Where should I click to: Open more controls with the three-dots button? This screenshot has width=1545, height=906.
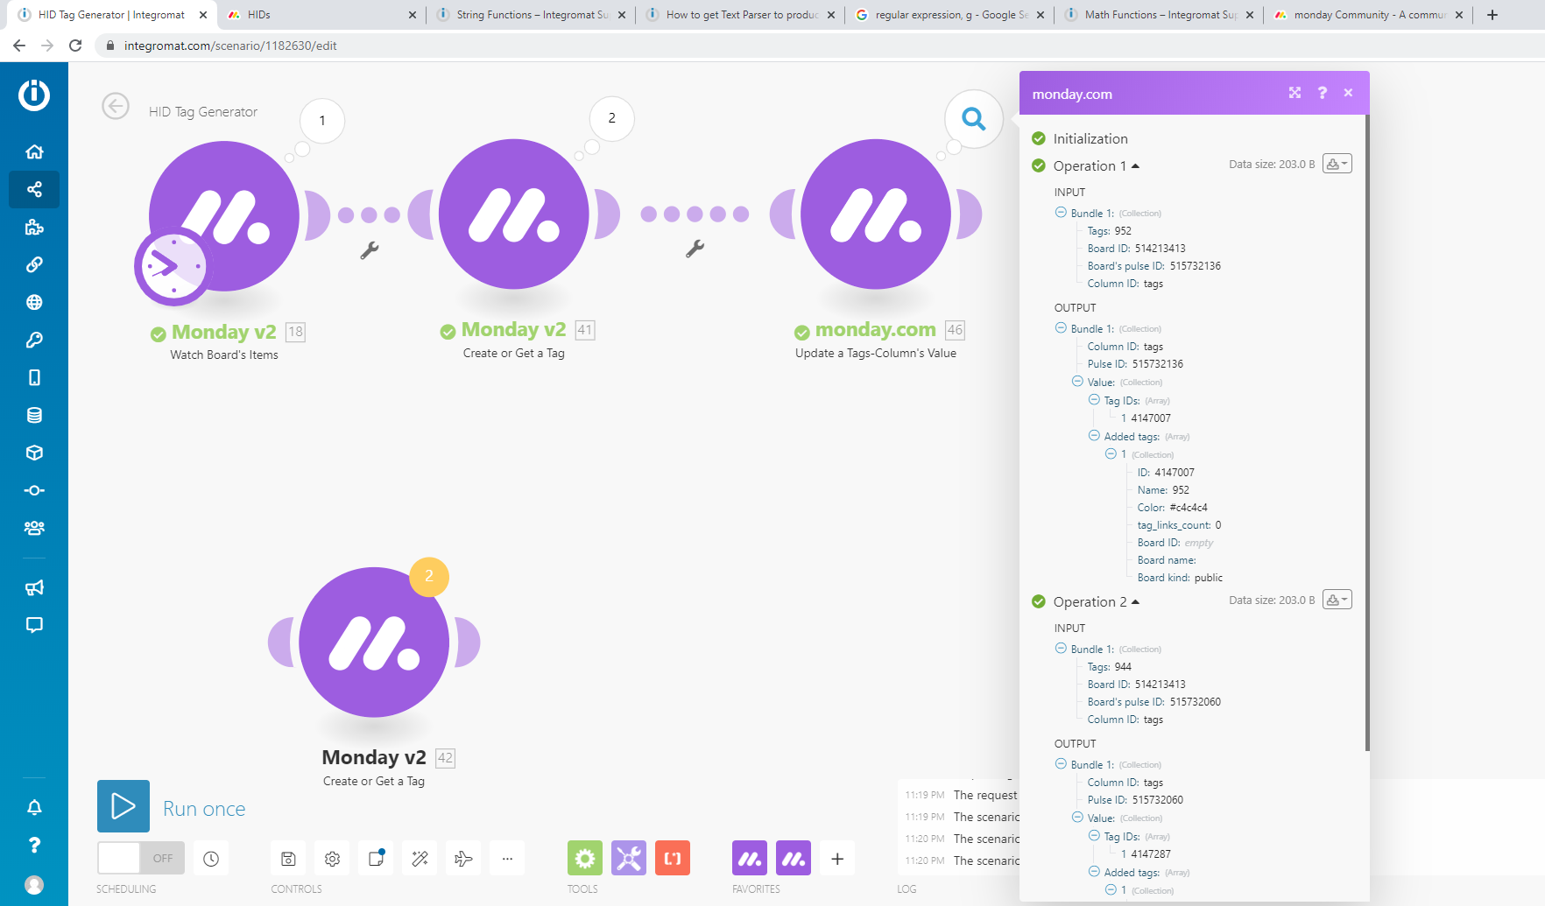click(x=507, y=859)
